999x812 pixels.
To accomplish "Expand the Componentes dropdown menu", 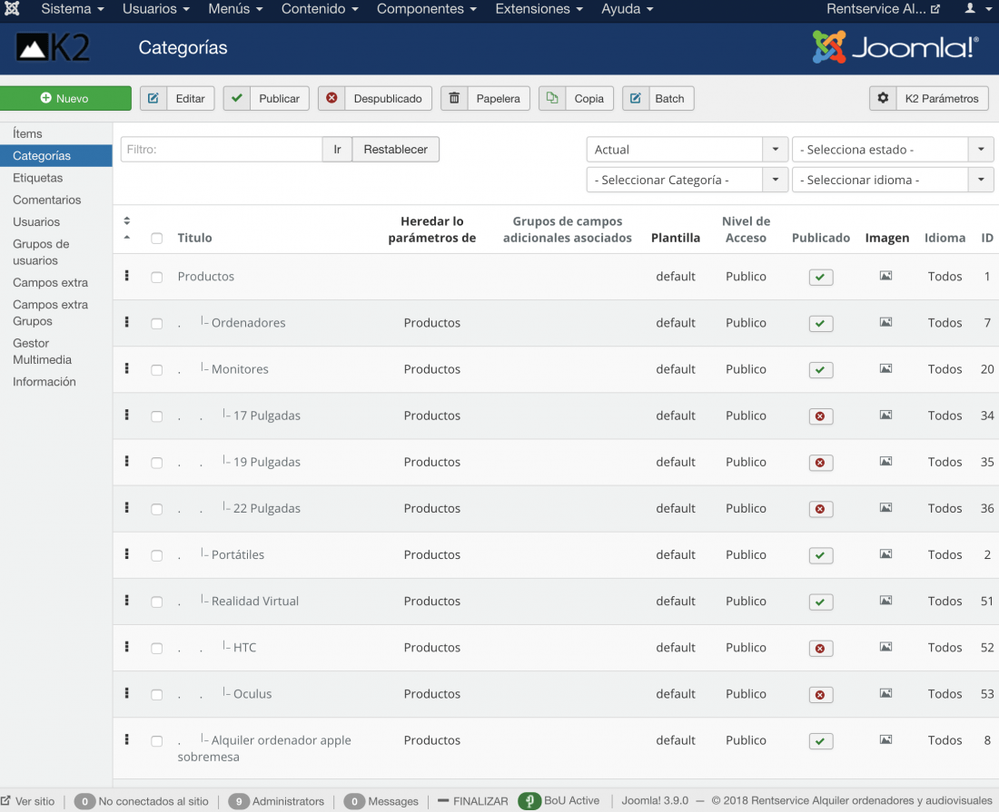I will [x=427, y=9].
